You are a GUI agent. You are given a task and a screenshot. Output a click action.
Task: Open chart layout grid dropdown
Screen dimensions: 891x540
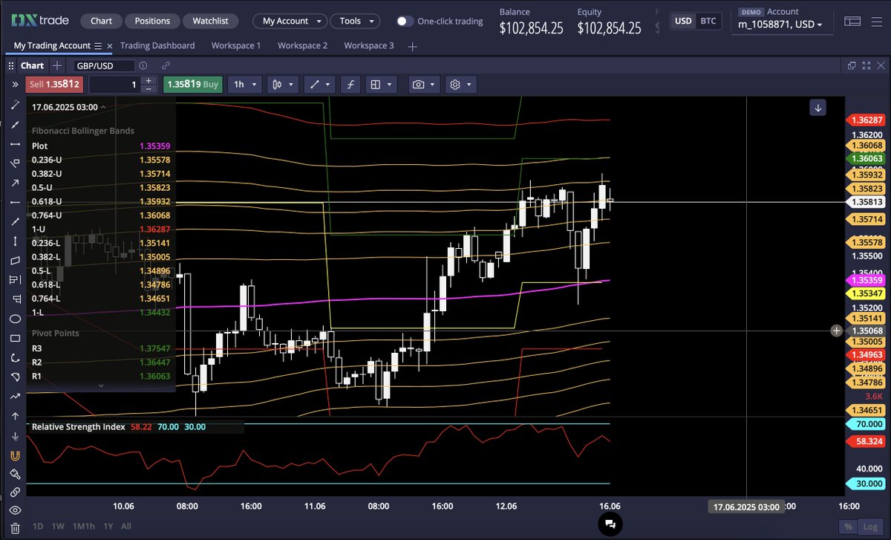click(x=382, y=85)
